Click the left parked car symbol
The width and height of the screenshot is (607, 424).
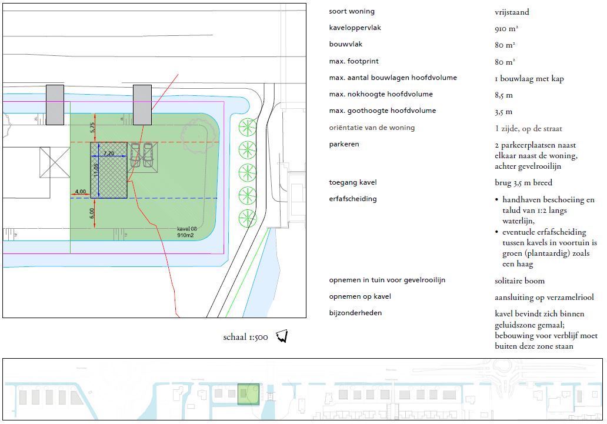coord(135,155)
